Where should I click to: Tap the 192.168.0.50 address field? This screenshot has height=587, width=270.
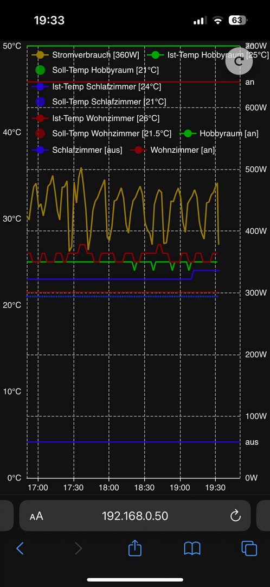click(x=135, y=516)
